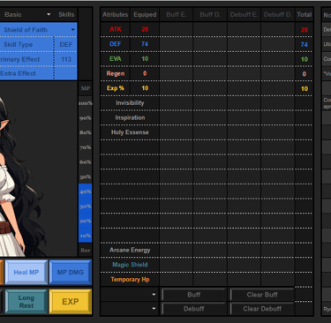Click the Buff D. column header
This screenshot has width=331, height=323.
210,14
